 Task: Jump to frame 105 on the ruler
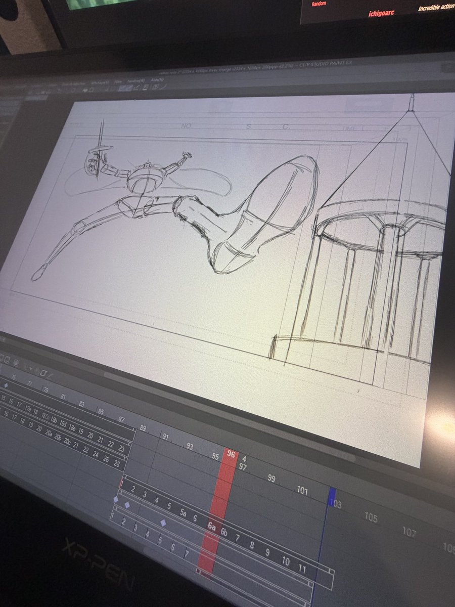pyautogui.click(x=371, y=516)
